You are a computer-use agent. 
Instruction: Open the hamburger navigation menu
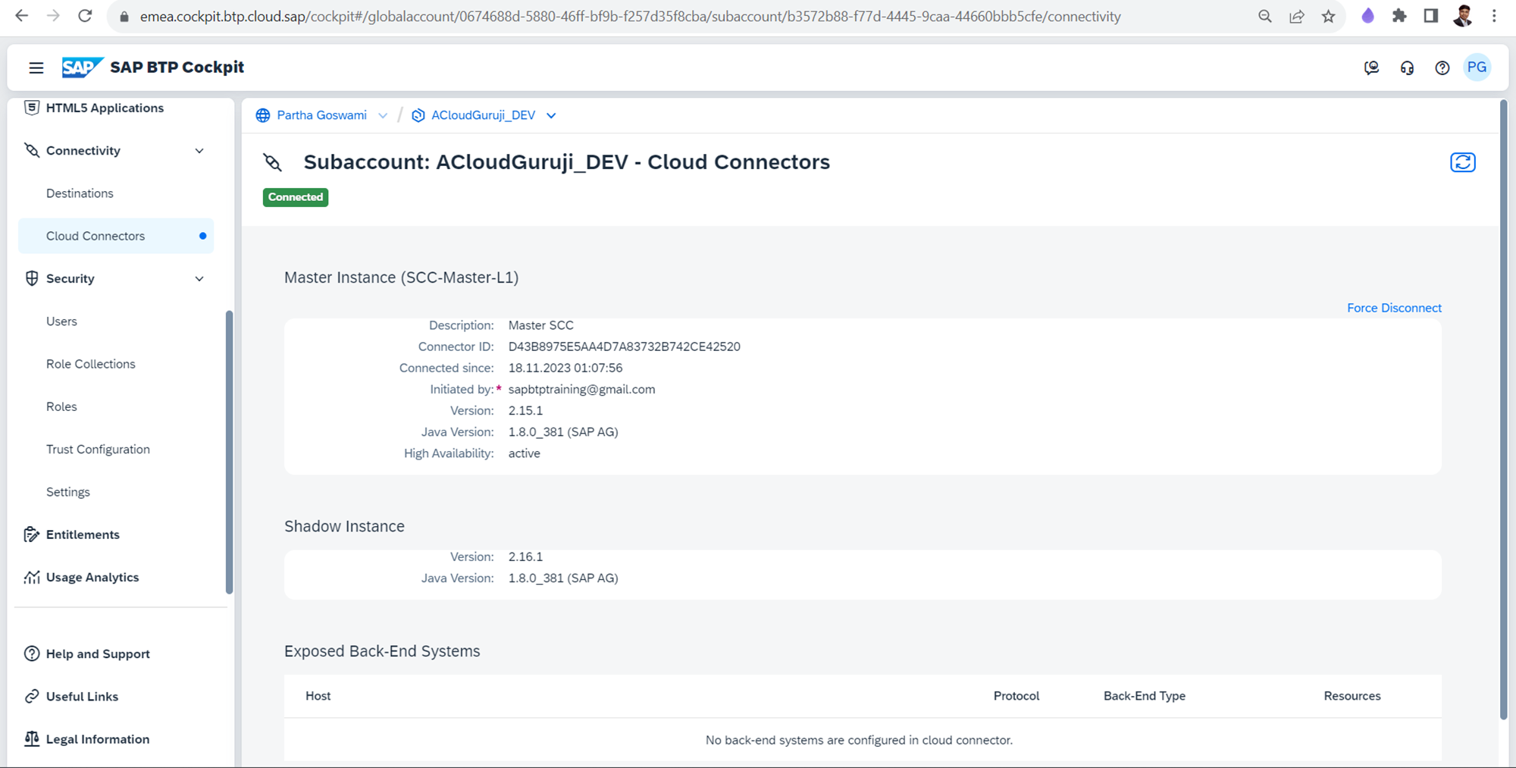[36, 67]
